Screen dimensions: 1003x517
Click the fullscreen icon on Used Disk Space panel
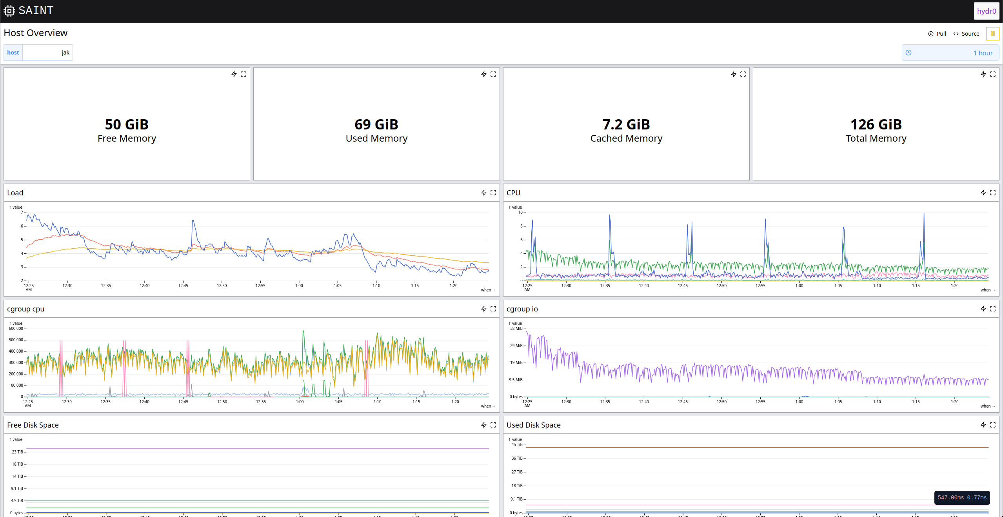[993, 425]
